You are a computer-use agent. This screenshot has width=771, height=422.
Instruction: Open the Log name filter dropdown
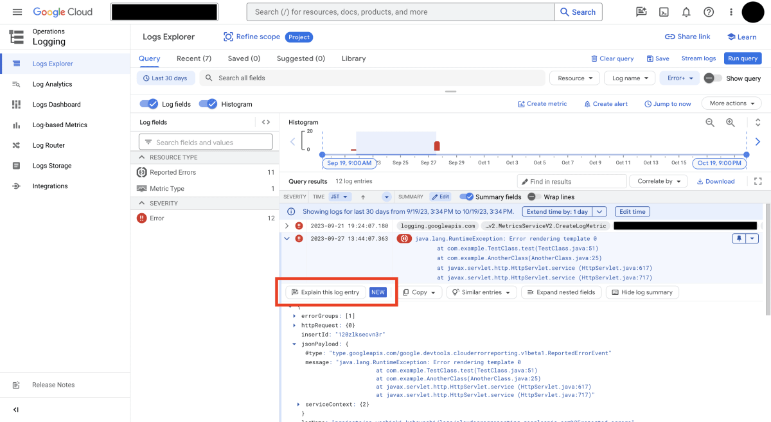point(628,78)
